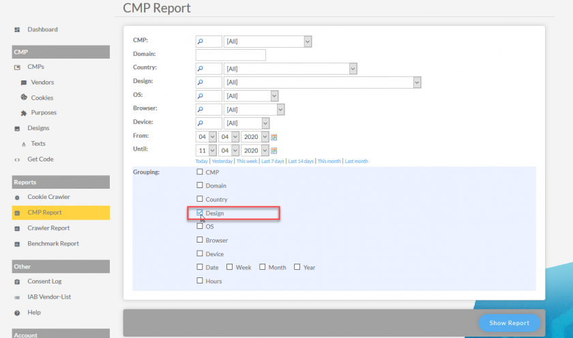Enable grouping by Year checkbox
This screenshot has width=573, height=338.
[297, 267]
